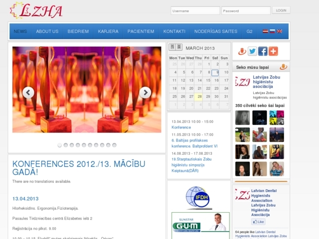Focus the Password input field
The height and width of the screenshot is (239, 319).
tap(246, 11)
